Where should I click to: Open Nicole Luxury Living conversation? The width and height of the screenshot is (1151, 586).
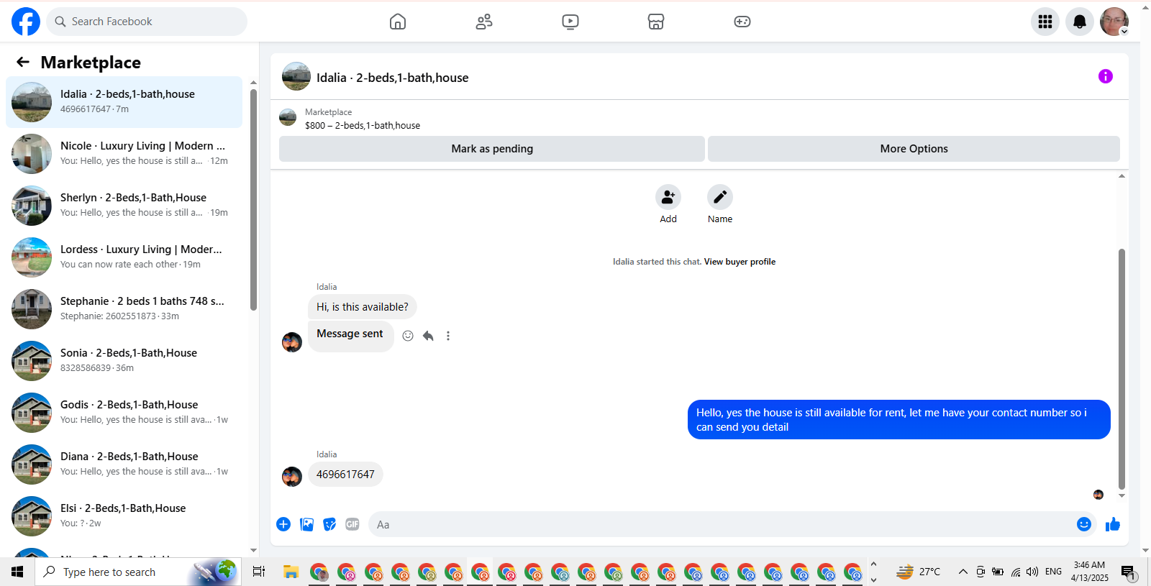124,154
